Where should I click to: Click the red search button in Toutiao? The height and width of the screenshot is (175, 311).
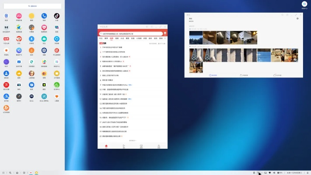tap(165, 33)
